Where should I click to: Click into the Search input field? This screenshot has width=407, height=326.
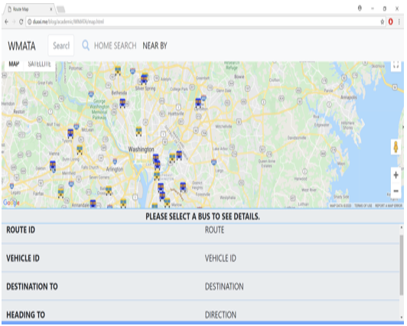(x=61, y=46)
